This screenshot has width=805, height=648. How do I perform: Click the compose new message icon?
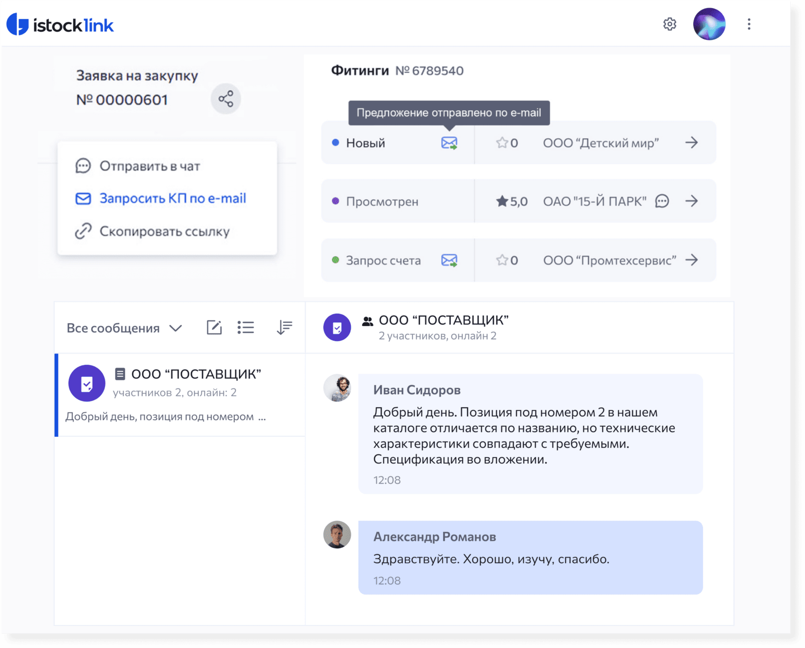click(x=214, y=328)
